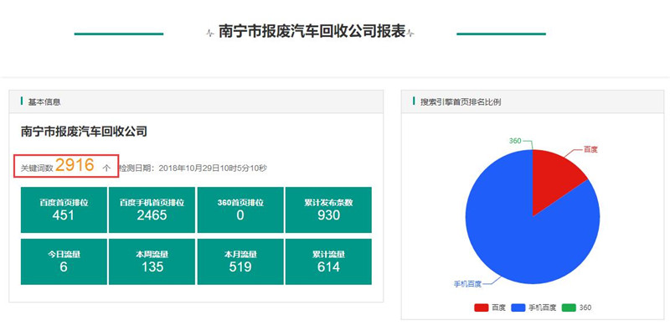670x326 pixels.
Task: Click the orange keyword count 2916
Action: pyautogui.click(x=75, y=165)
